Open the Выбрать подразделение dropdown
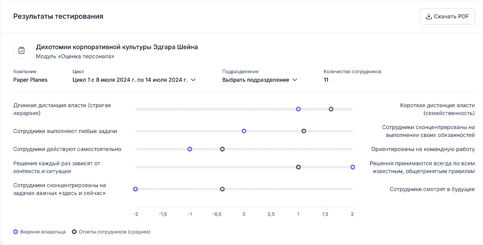 (x=260, y=80)
